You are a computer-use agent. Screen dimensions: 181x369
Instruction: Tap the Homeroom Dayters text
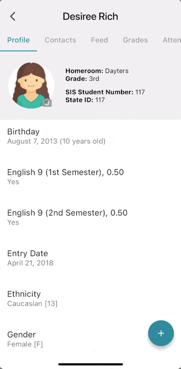[x=97, y=71]
